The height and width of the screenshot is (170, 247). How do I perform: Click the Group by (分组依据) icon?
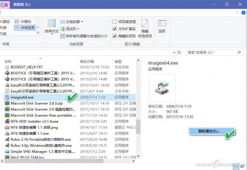point(62,22)
